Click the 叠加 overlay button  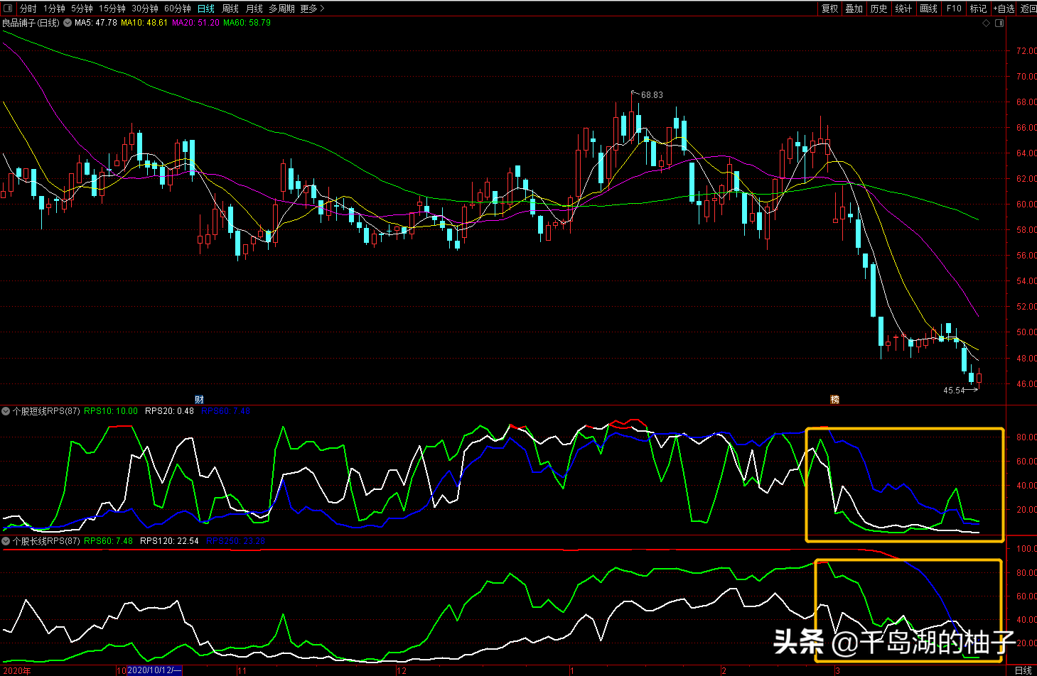click(854, 9)
